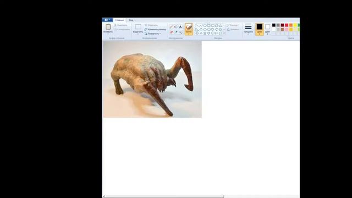352x198 pixels.
Task: Choose the cloud callout shape
Action: tap(221, 33)
